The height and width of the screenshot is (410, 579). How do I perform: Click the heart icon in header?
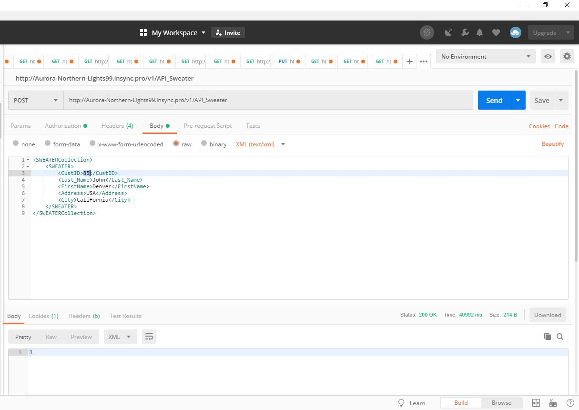pos(496,33)
